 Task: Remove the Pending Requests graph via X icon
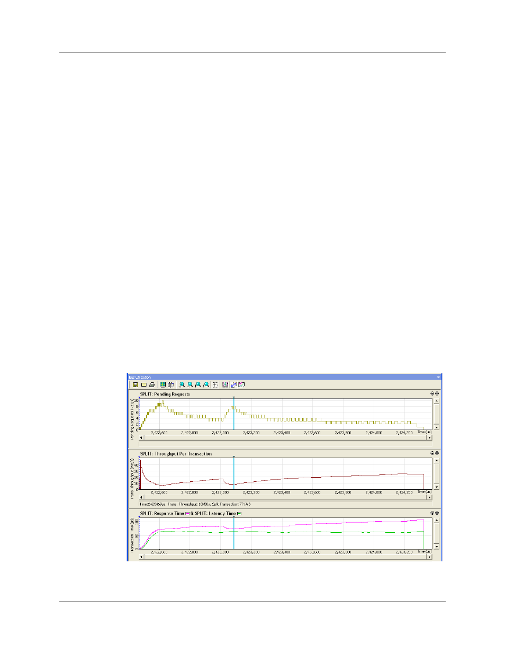point(437,393)
